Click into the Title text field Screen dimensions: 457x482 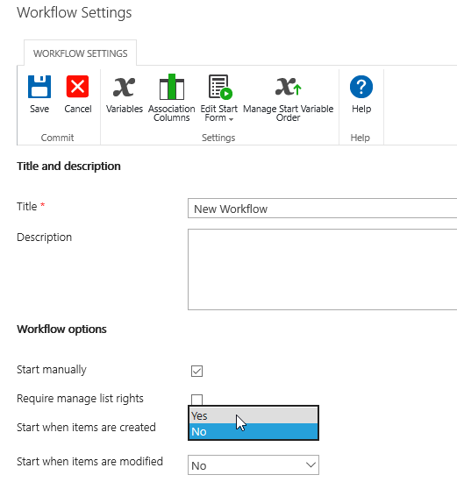click(x=322, y=209)
